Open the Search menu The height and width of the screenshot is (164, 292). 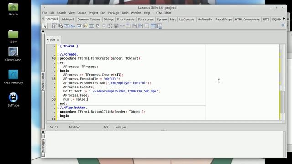pos(62,13)
